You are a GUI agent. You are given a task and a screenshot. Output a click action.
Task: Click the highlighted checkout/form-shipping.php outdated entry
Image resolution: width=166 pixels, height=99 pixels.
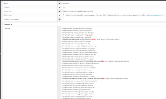[79, 61]
